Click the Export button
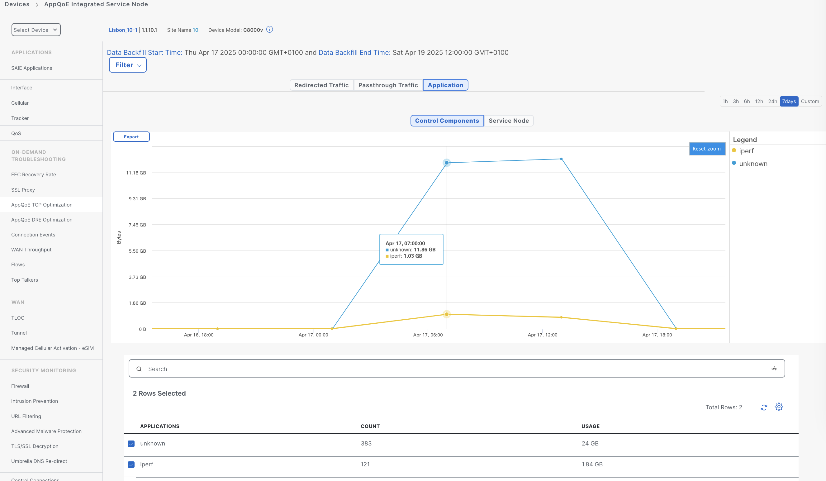Viewport: 826px width, 481px height. tap(131, 137)
